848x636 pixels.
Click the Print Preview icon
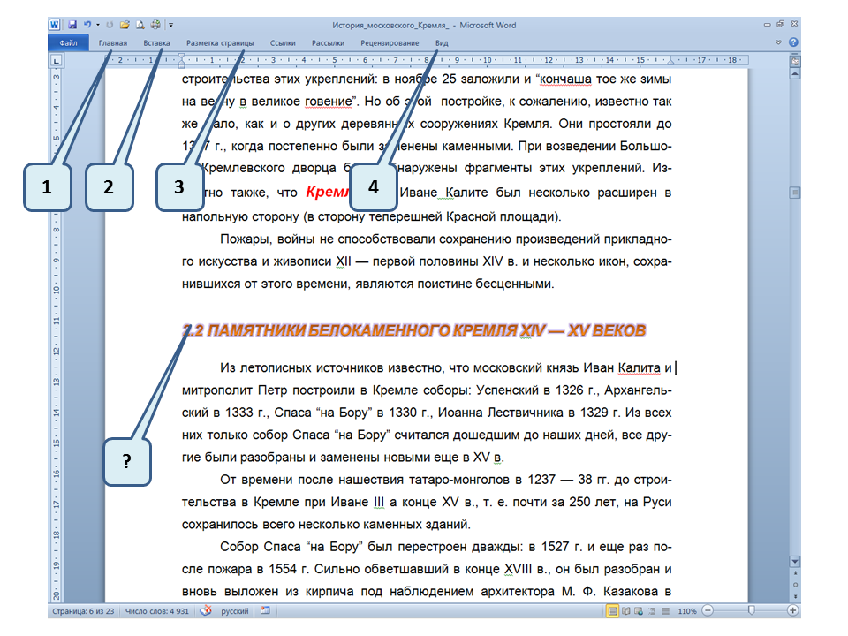(x=140, y=26)
